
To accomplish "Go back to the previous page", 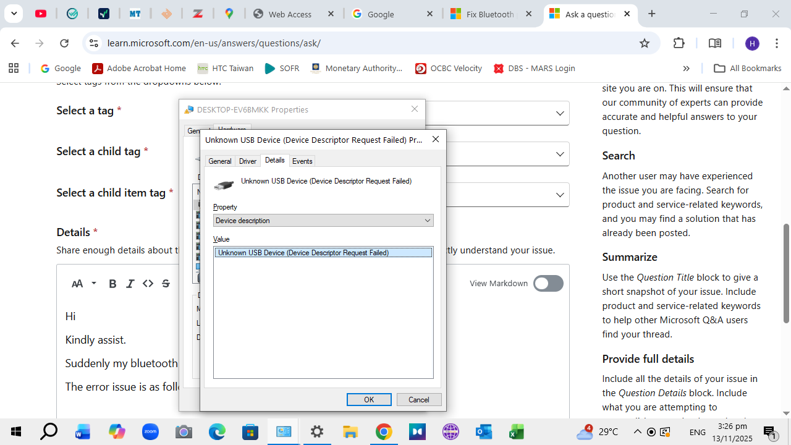I will pyautogui.click(x=15, y=43).
